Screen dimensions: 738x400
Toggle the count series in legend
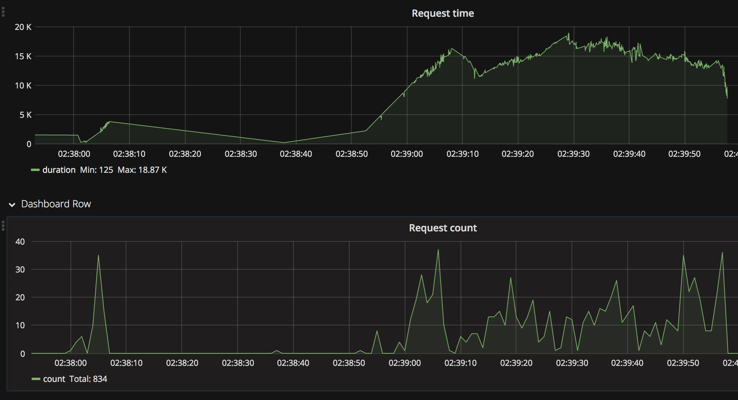point(54,379)
